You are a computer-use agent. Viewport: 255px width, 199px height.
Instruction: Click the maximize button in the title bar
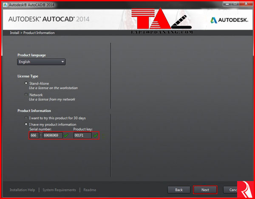pyautogui.click(x=235, y=3)
